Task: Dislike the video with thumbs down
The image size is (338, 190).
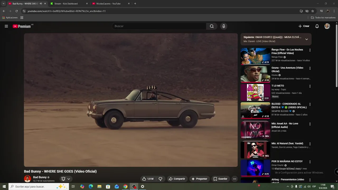Action: 160,179
